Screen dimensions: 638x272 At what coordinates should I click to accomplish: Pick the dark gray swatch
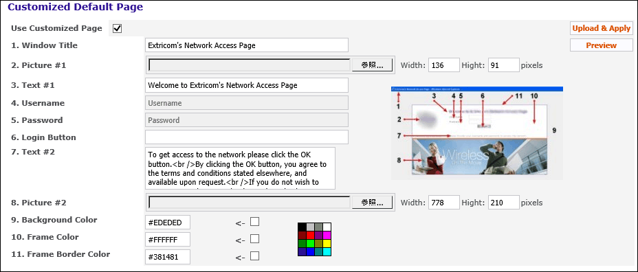(318, 227)
